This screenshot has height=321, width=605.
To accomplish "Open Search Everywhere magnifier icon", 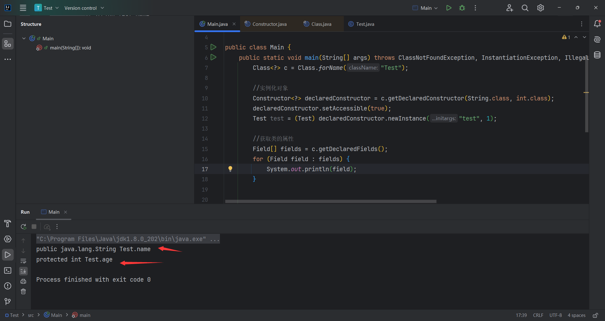I will pos(525,8).
